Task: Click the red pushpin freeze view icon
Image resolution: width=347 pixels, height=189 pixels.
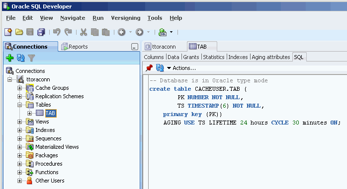Action: pos(149,68)
